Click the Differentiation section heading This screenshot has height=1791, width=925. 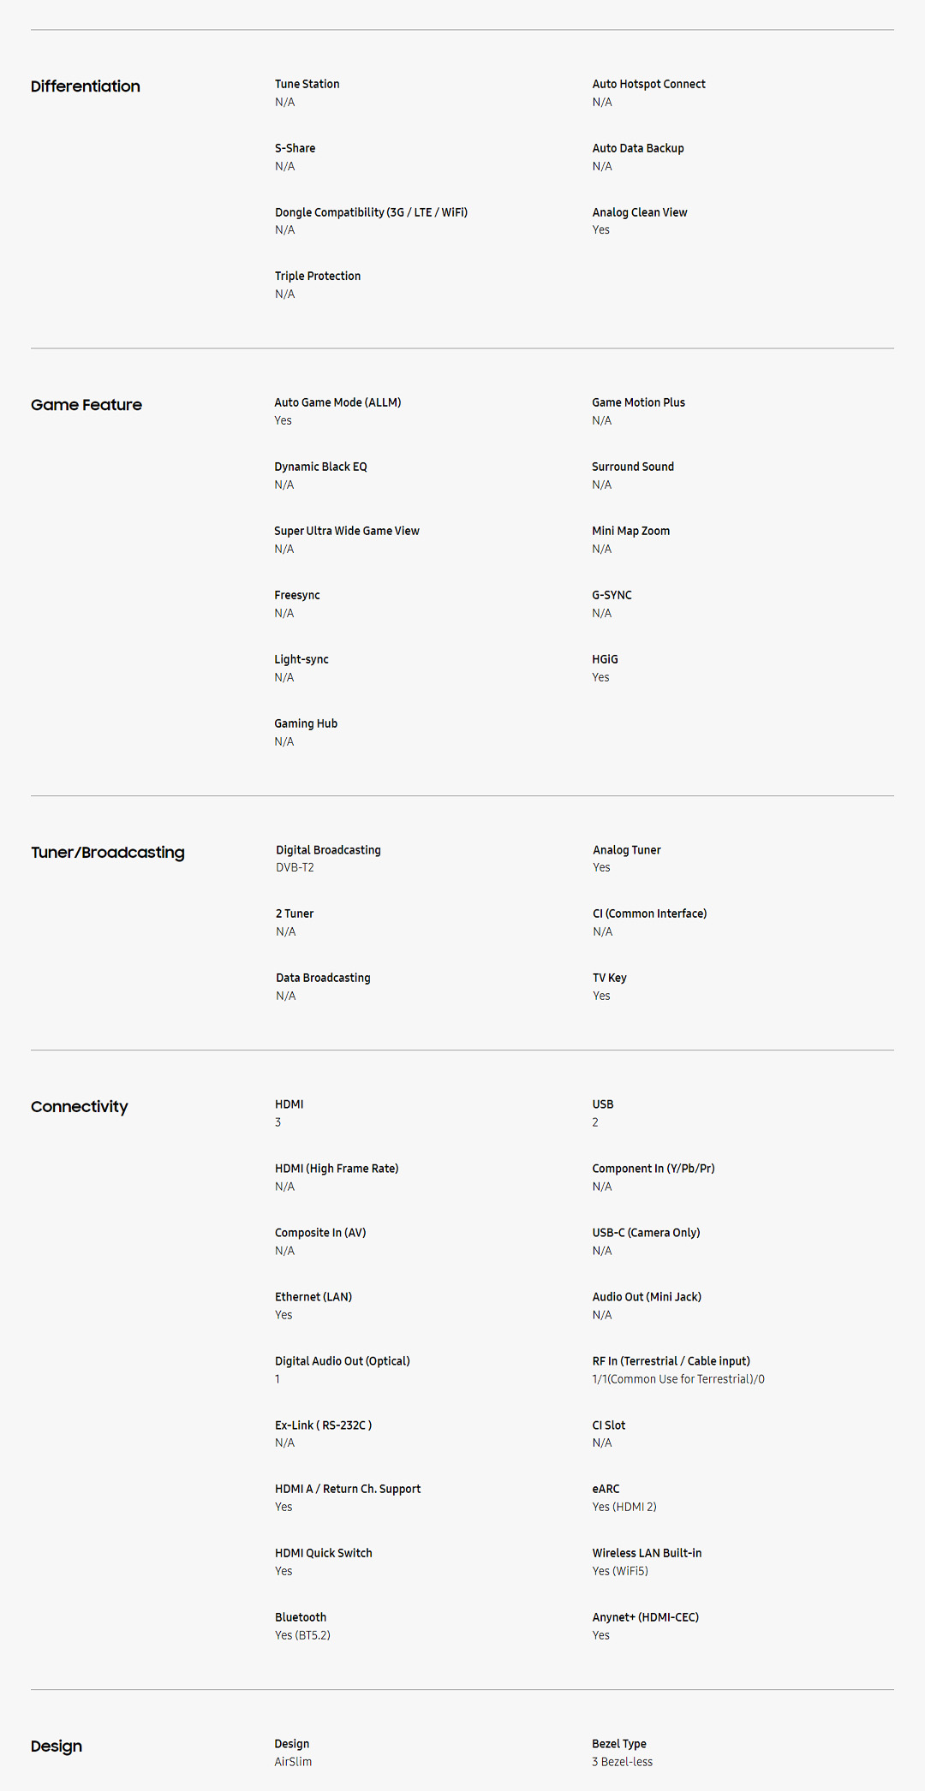tap(86, 86)
